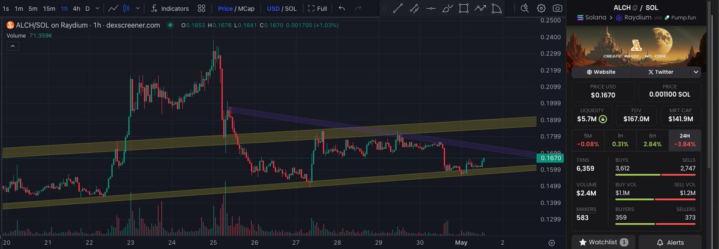
Task: Open chart settings gear
Action: click(x=541, y=8)
